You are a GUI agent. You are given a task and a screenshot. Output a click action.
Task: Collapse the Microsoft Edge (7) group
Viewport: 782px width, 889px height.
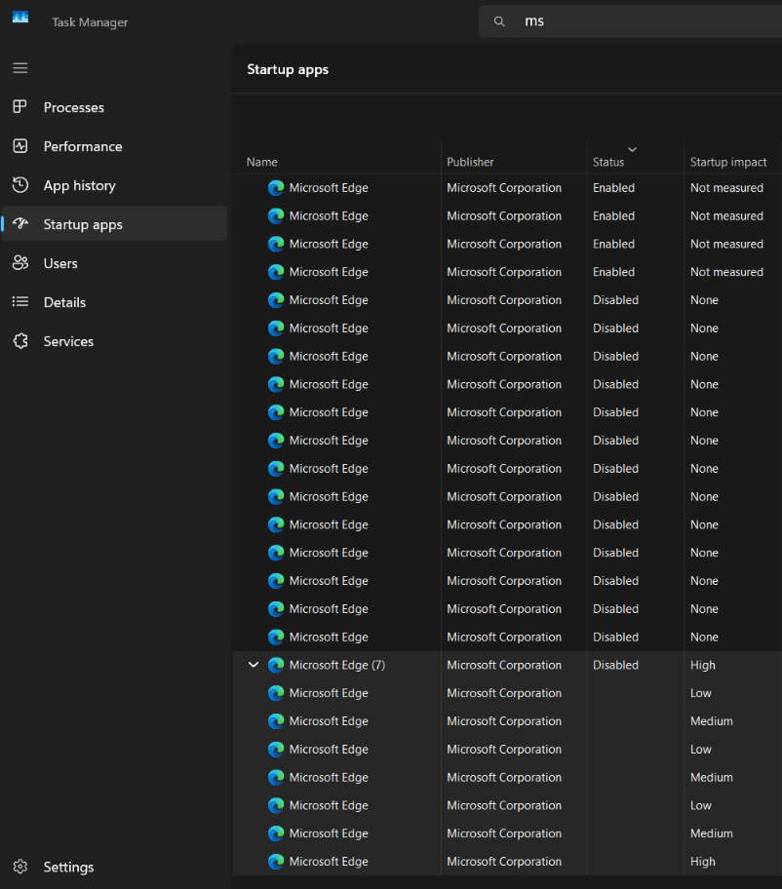coord(254,665)
